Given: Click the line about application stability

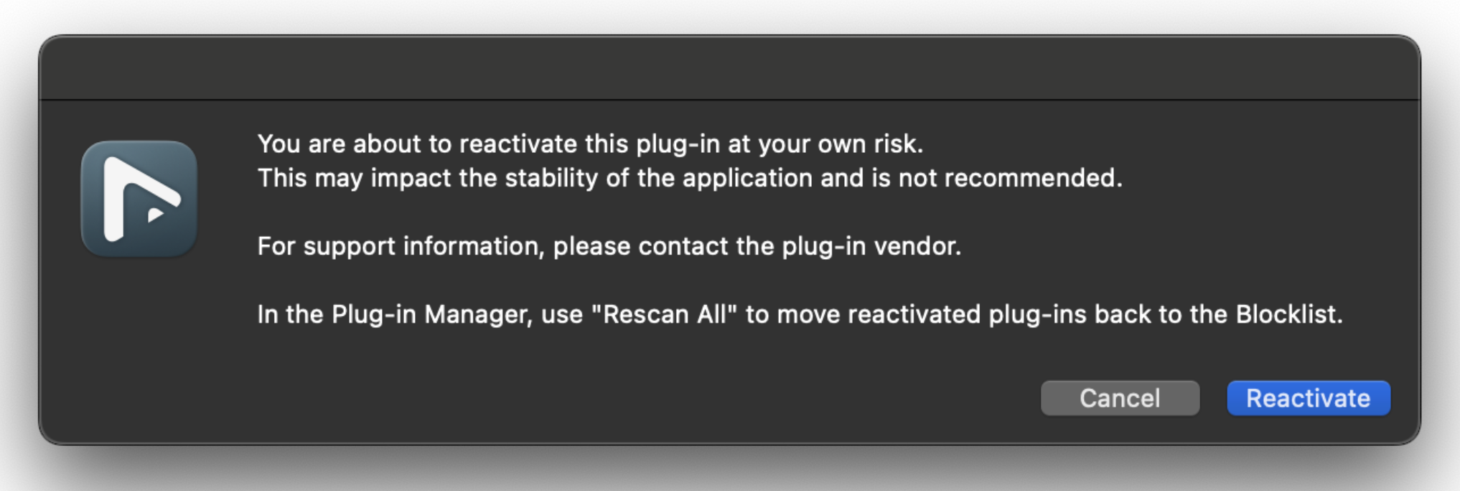Looking at the screenshot, I should (x=689, y=178).
